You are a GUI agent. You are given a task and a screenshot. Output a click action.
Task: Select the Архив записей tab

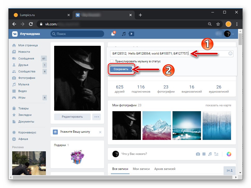click(x=165, y=169)
